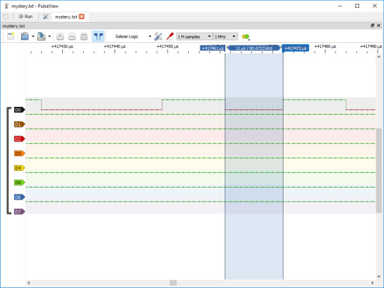Screen dimensions: 384x288
Task: Click the 11 µs / 90.6723 kHz label
Action: coord(254,48)
